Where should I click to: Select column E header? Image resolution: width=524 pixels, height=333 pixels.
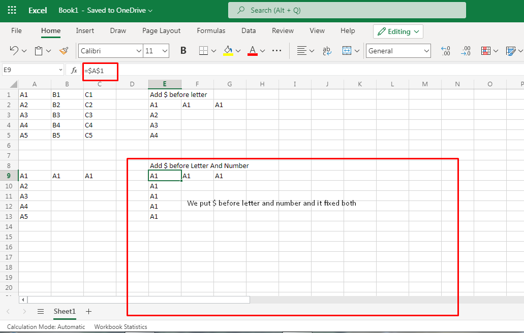tap(165, 84)
